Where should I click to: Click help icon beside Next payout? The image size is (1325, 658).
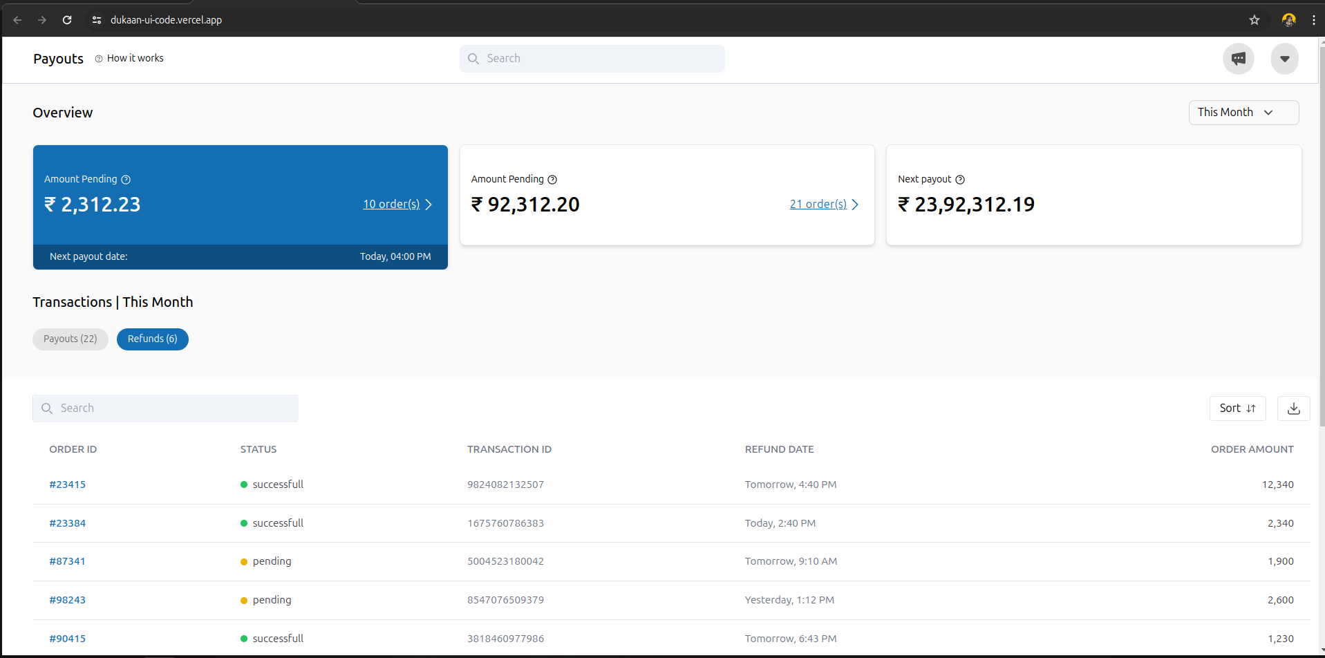click(960, 180)
